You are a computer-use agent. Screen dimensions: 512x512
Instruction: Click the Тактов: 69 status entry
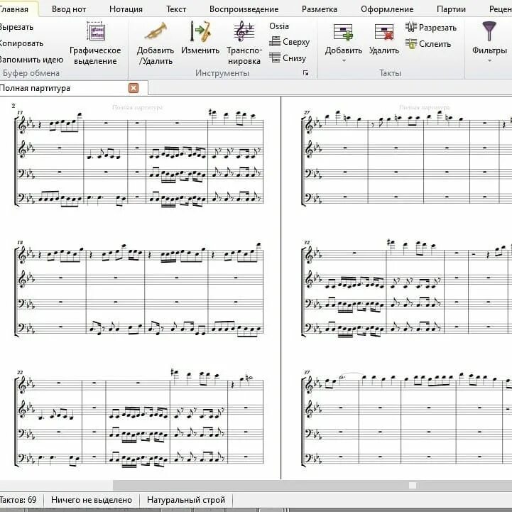click(x=18, y=500)
